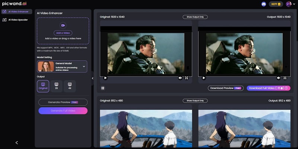Select the 4X output option
The height and width of the screenshot is (149, 298).
click(x=70, y=86)
